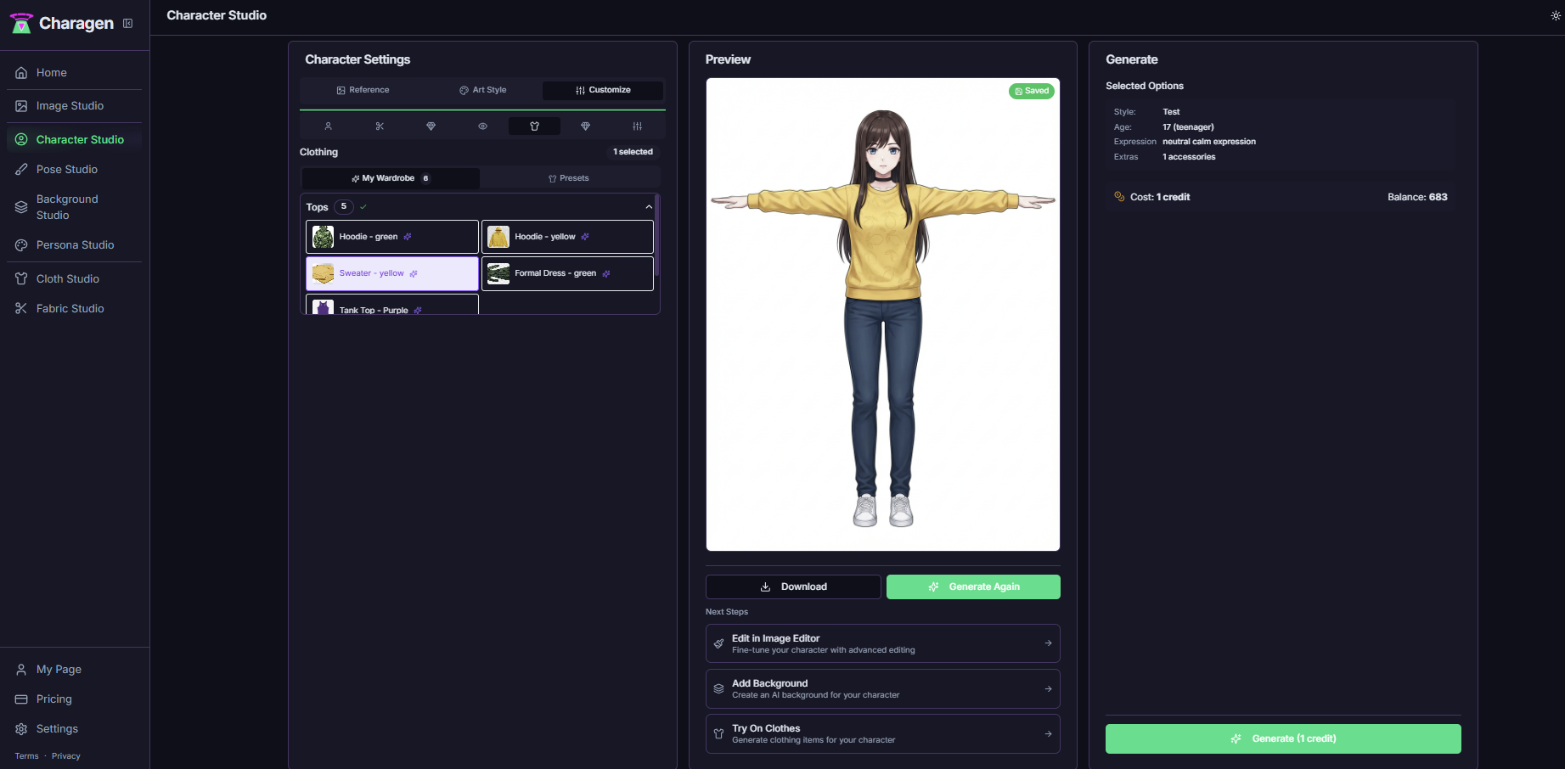This screenshot has width=1565, height=769.
Task: Select the accessories gem icon tab
Action: click(585, 126)
